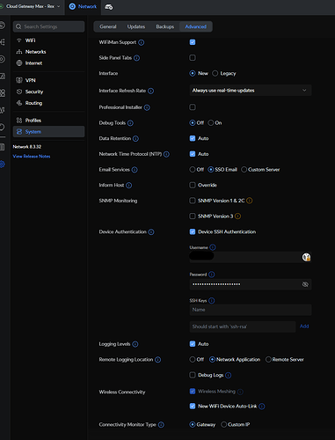Select the Advanced tab
The image size is (335, 440).
pos(196,26)
